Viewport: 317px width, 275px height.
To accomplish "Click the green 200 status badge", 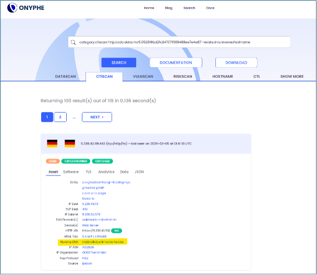I will (x=117, y=231).
